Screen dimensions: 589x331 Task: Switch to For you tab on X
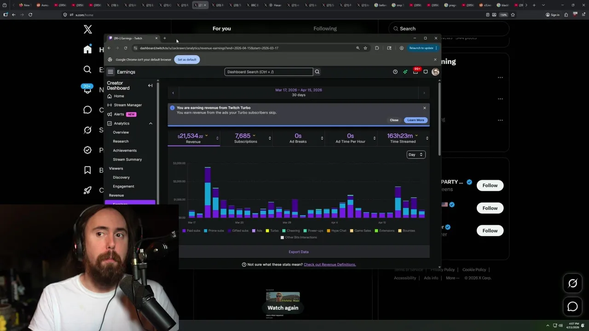(222, 29)
